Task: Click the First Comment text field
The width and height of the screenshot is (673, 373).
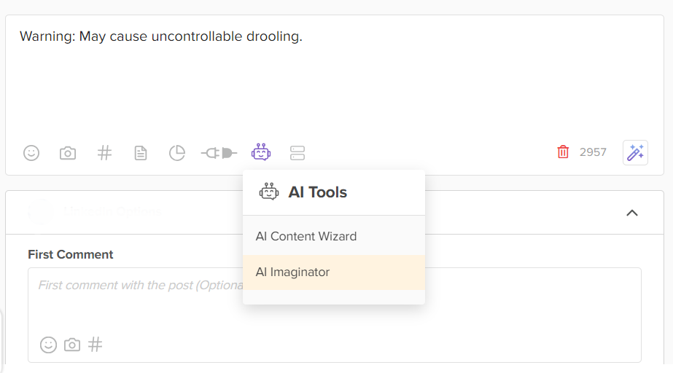Action: tap(335, 315)
